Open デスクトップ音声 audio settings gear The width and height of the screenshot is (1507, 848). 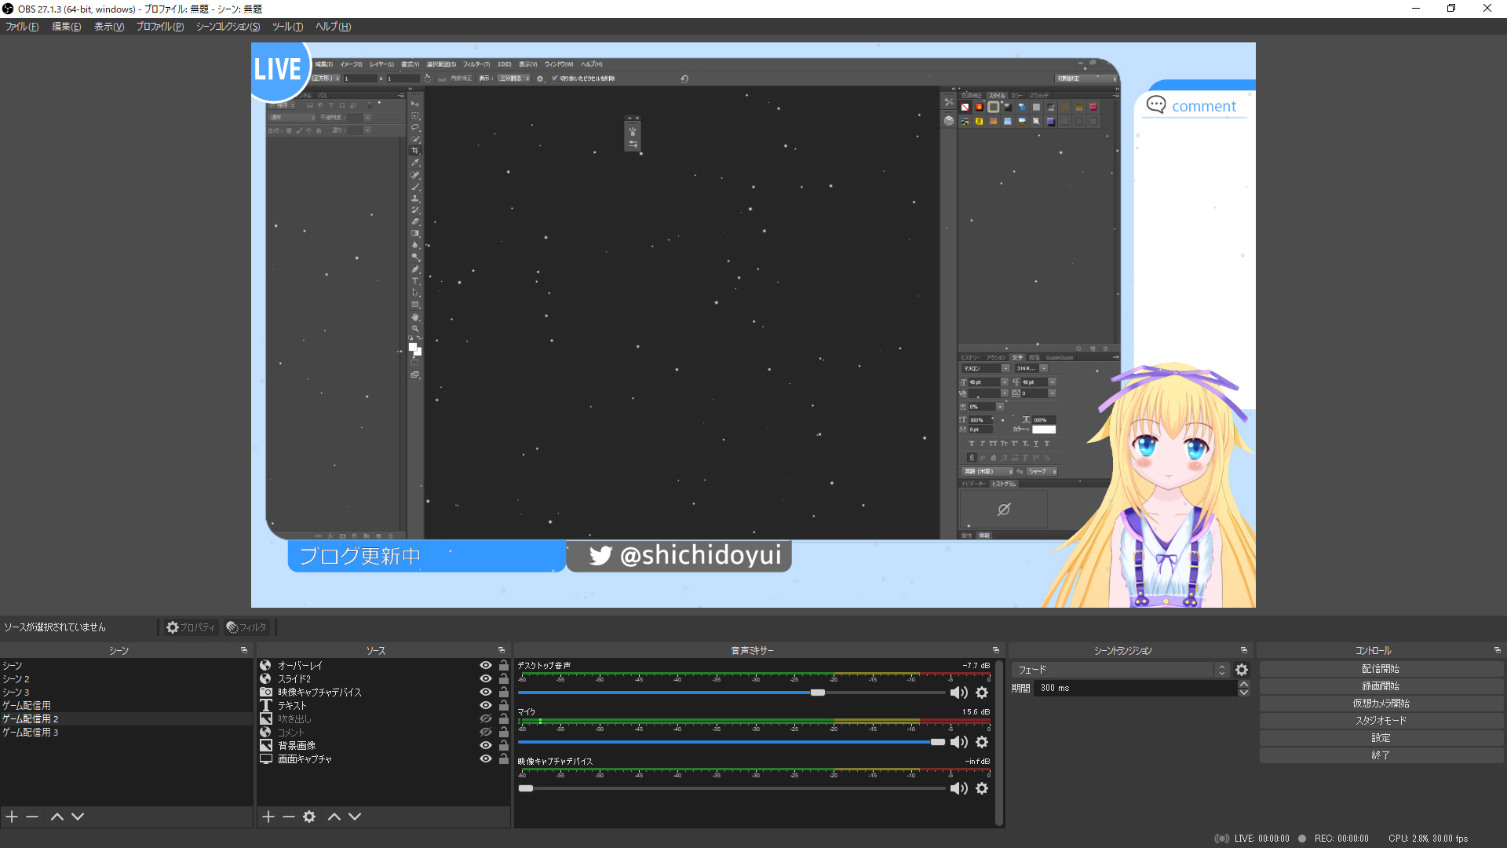[x=982, y=693]
